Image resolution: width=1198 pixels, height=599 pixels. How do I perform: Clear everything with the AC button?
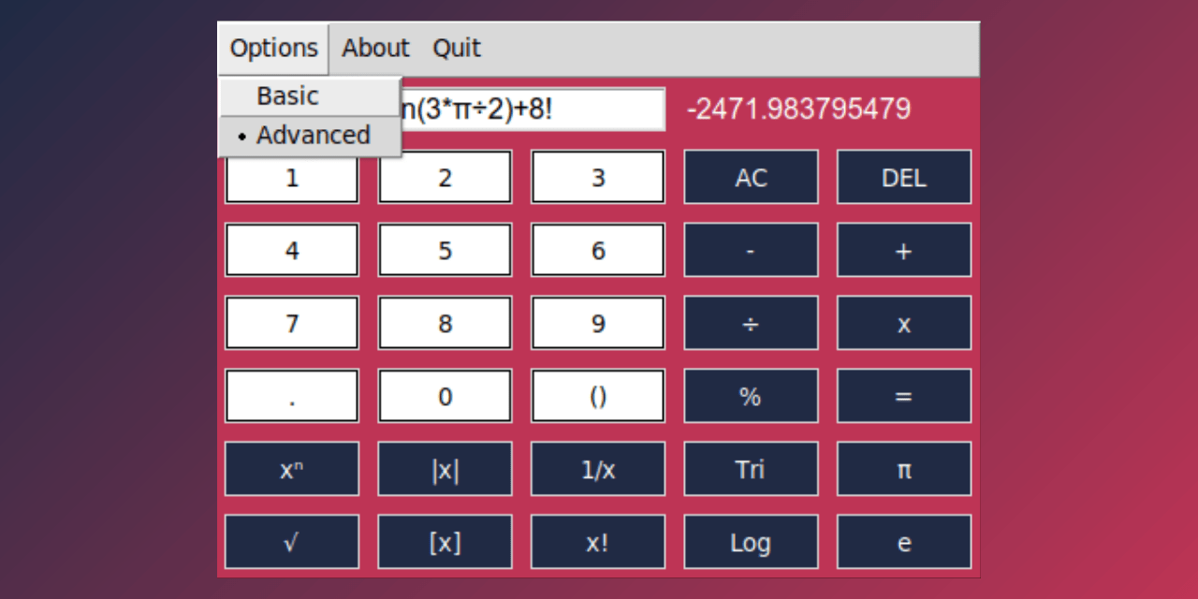751,177
